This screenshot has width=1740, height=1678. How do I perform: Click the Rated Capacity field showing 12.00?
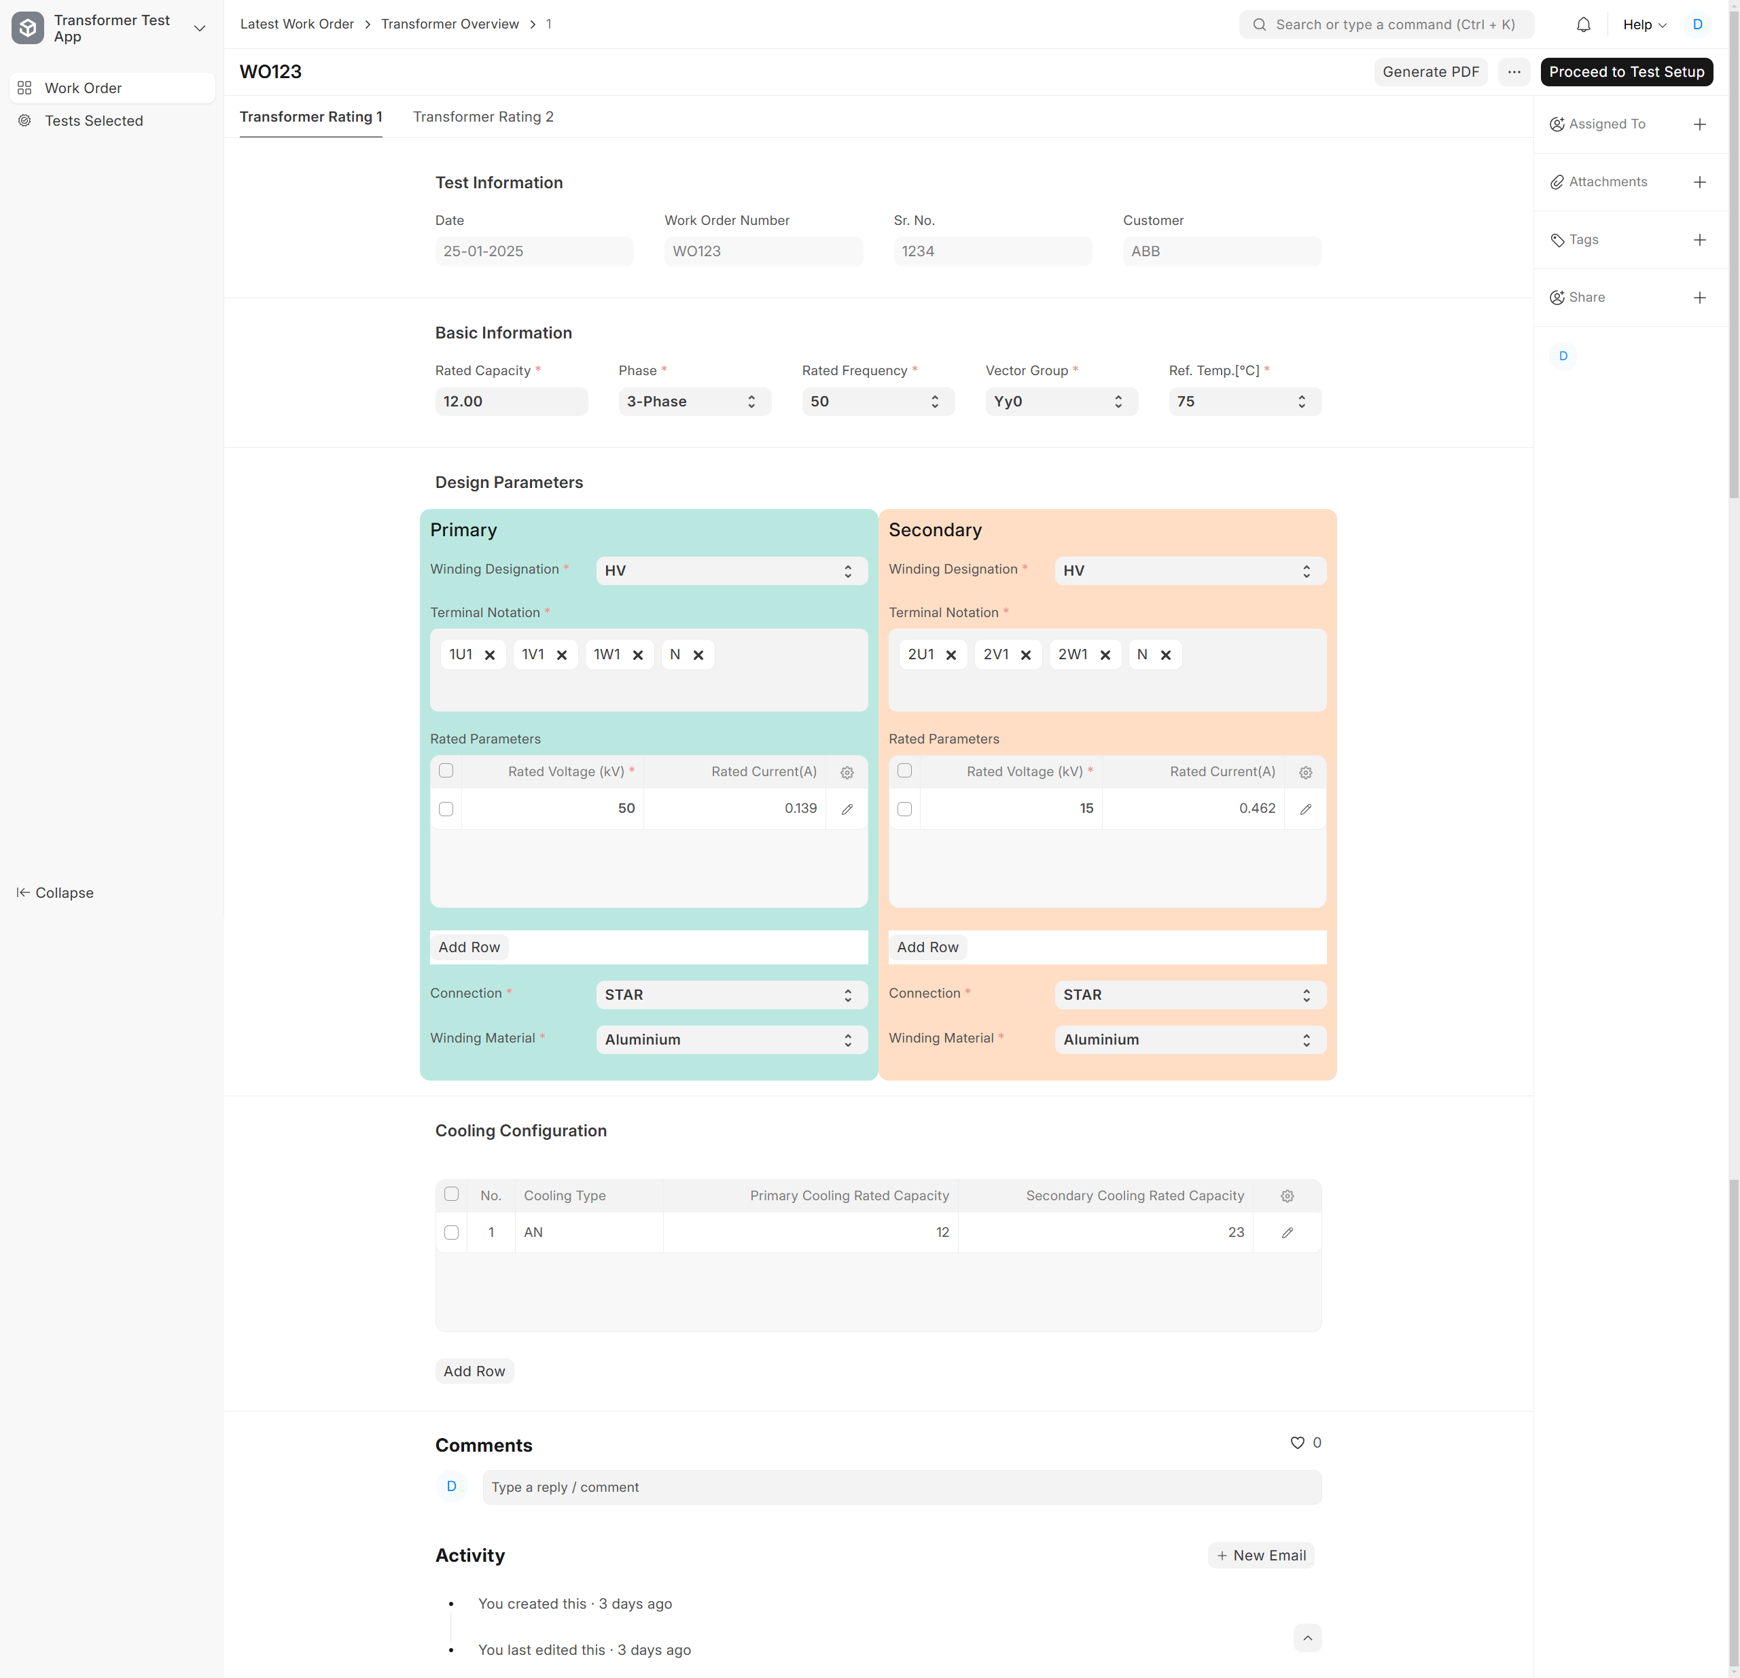(512, 401)
